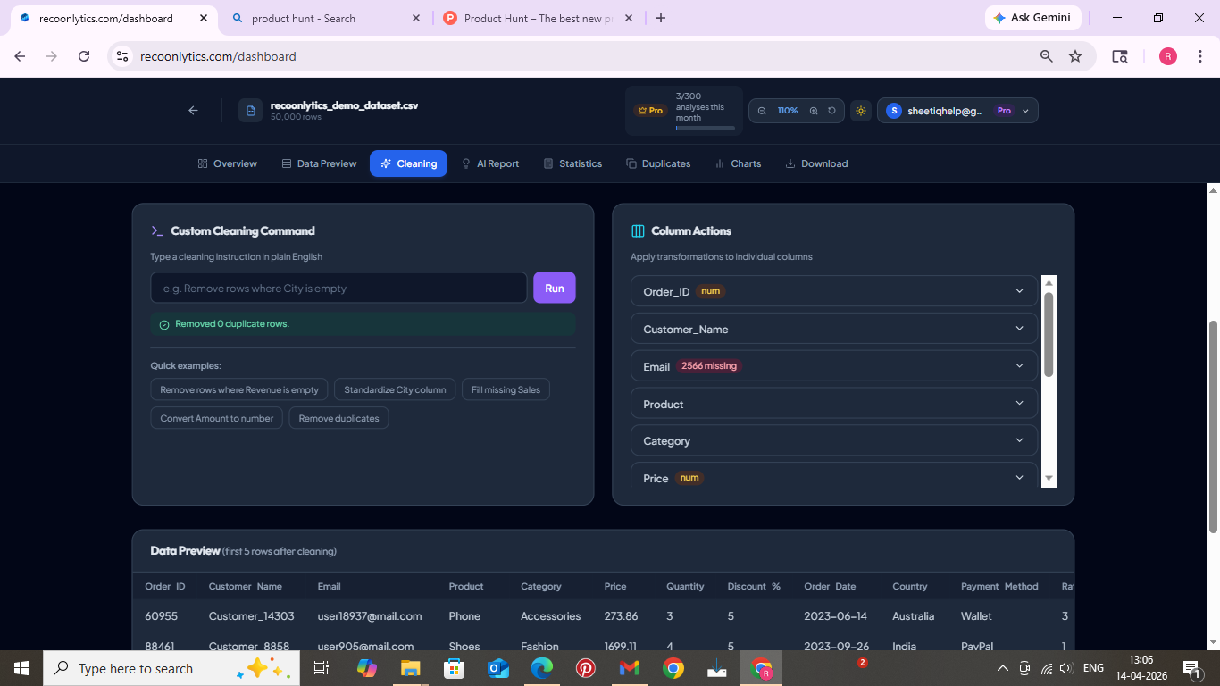Switch to the Charts tab
The width and height of the screenshot is (1220, 686).
(x=739, y=163)
